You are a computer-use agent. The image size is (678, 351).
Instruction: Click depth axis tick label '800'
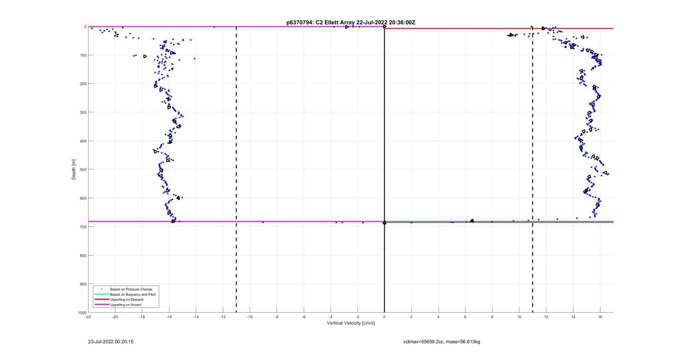tap(82, 255)
